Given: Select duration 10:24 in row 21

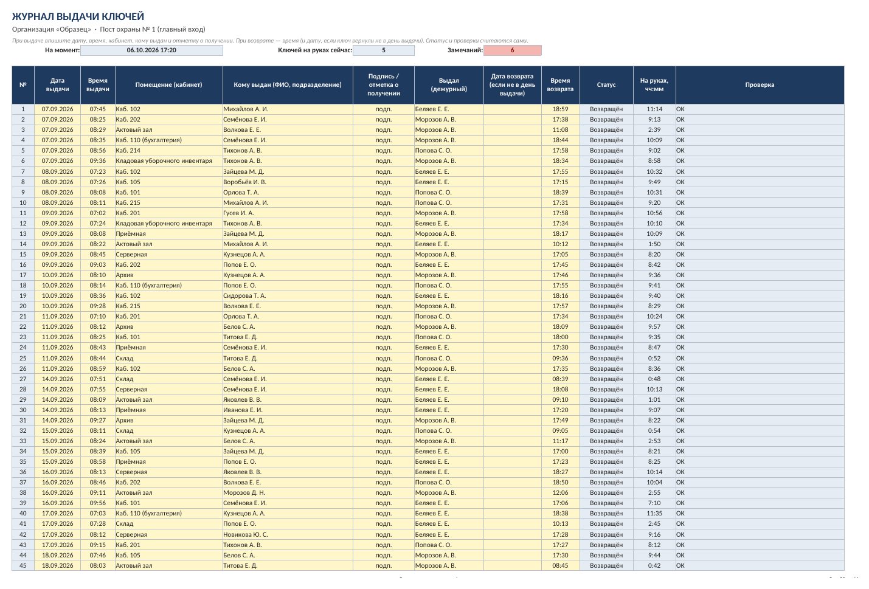Looking at the screenshot, I should tap(654, 317).
